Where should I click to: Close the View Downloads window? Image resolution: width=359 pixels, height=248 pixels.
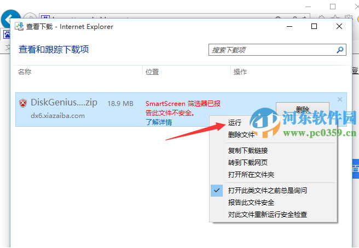point(339,26)
